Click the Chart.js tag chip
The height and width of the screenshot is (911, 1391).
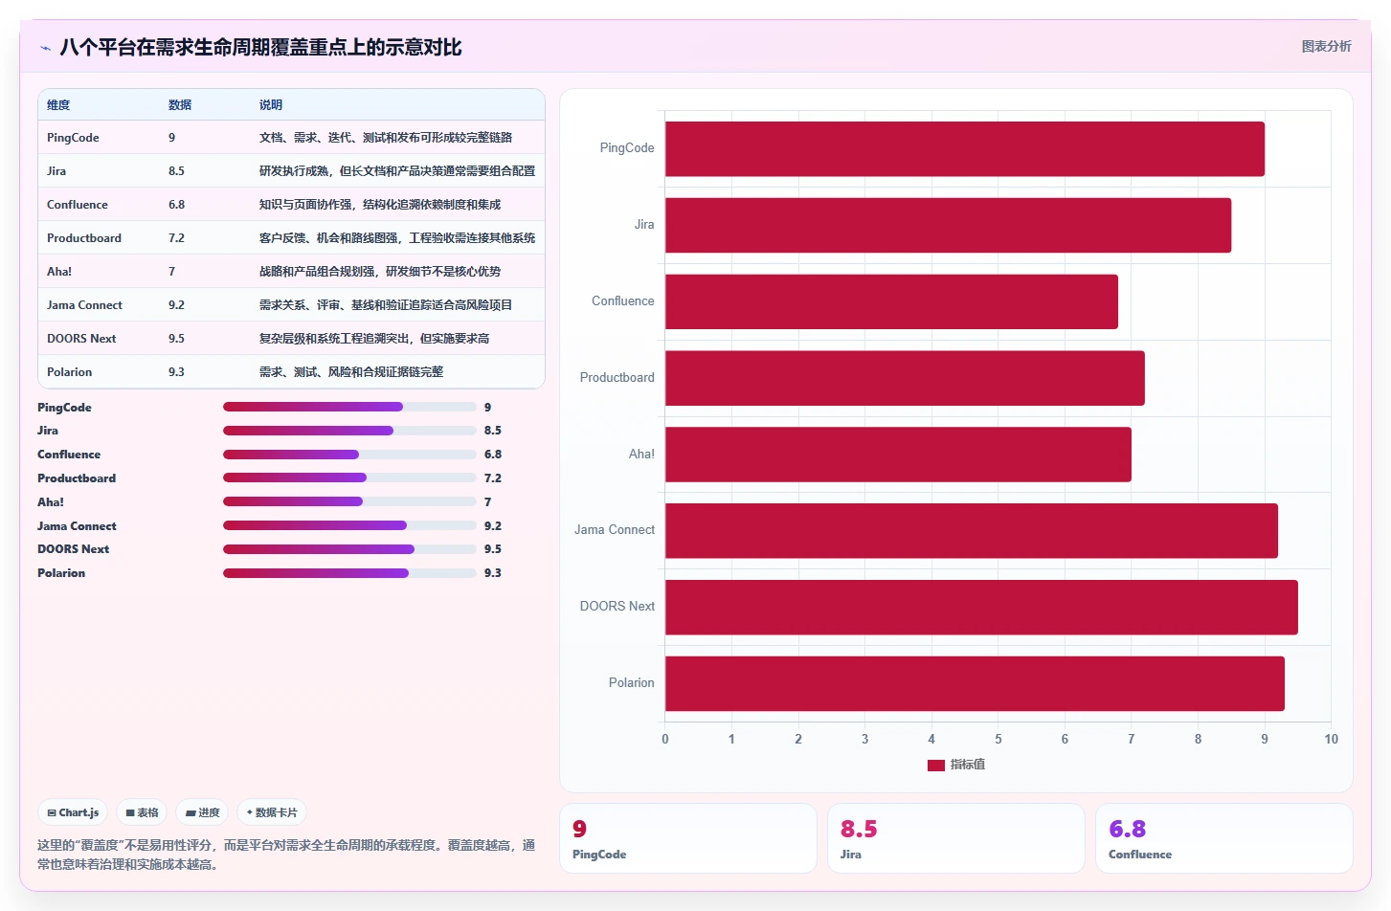73,812
